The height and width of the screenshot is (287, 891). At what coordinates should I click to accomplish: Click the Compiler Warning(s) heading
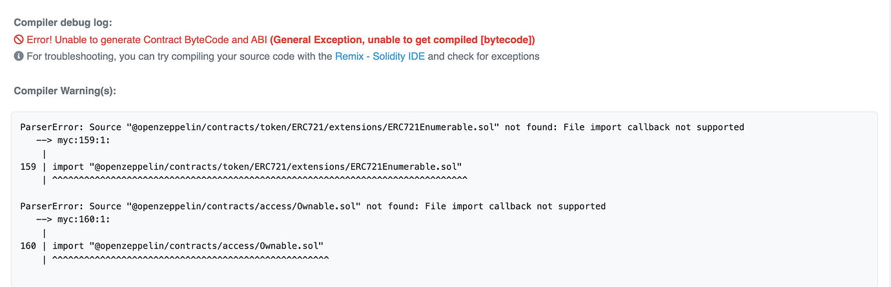(65, 91)
